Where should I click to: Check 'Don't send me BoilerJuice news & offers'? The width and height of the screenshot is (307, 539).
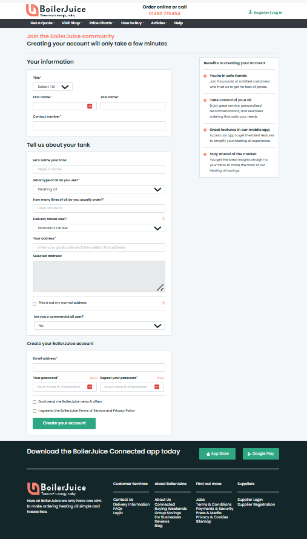click(35, 402)
